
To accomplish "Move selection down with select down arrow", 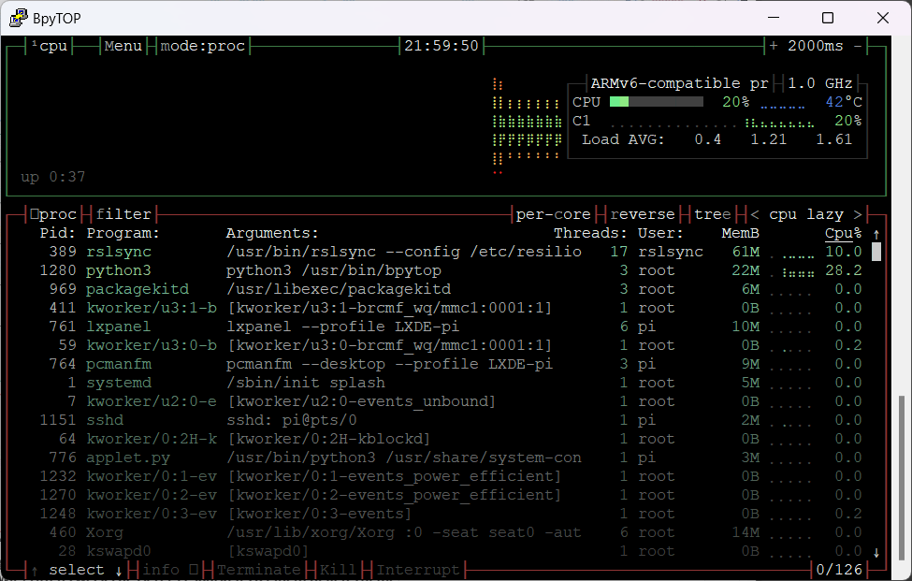I will (x=119, y=571).
